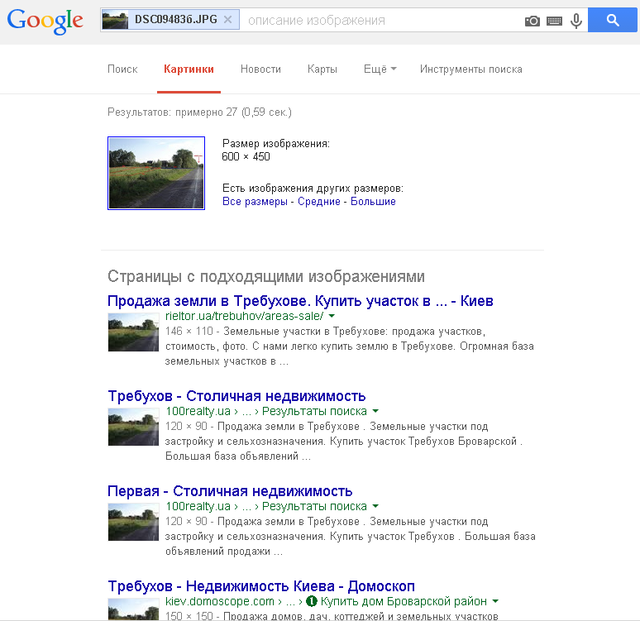Open the on-screen keyboard icon
Screen dimensions: 640x621
tap(554, 21)
